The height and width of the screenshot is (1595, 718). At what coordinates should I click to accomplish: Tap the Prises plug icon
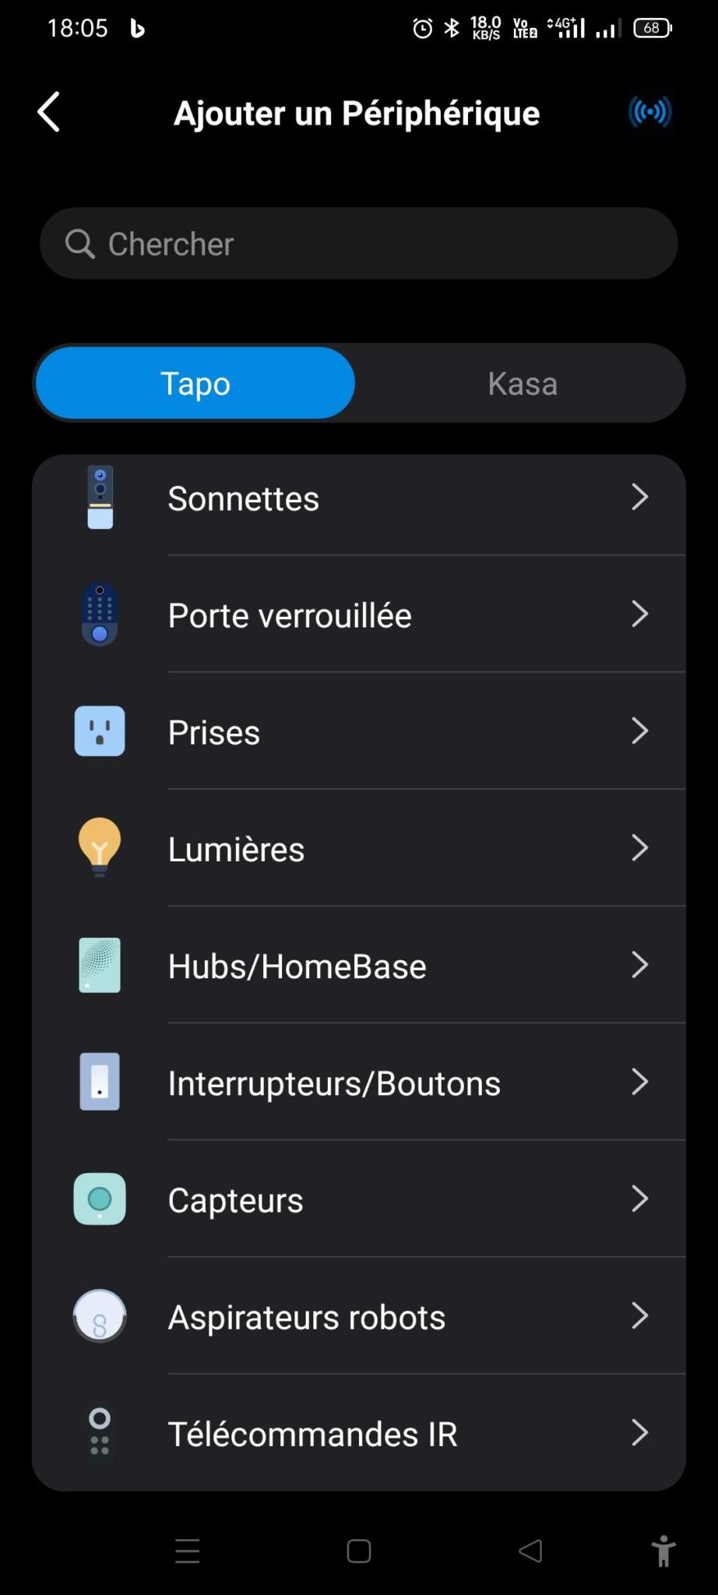point(100,731)
